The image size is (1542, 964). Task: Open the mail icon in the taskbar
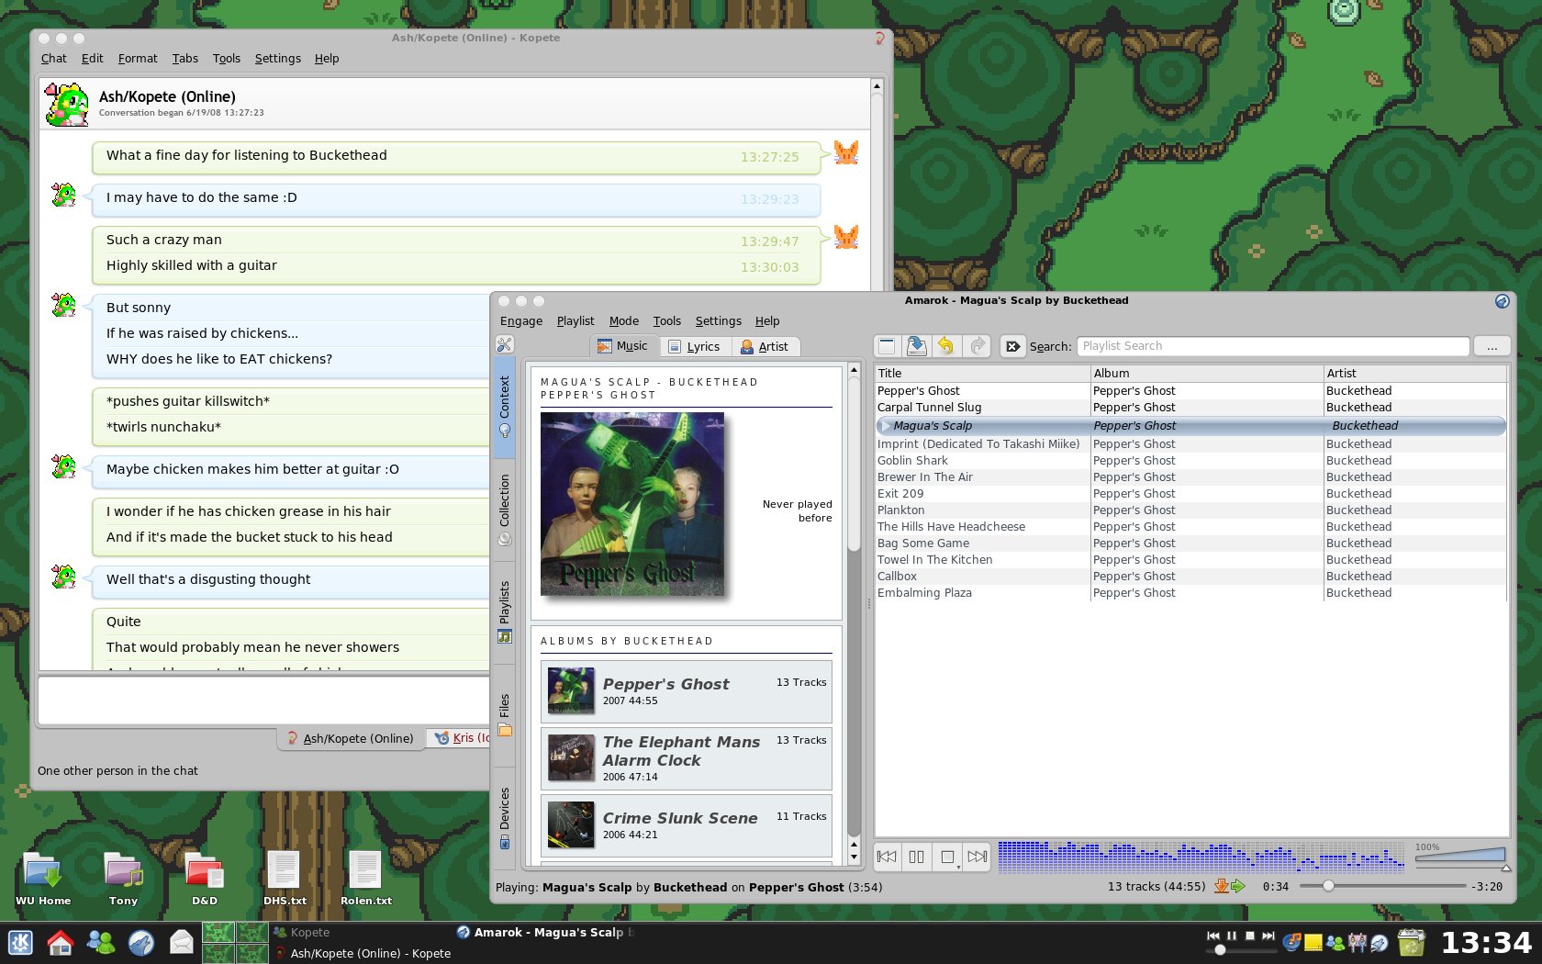pyautogui.click(x=181, y=943)
